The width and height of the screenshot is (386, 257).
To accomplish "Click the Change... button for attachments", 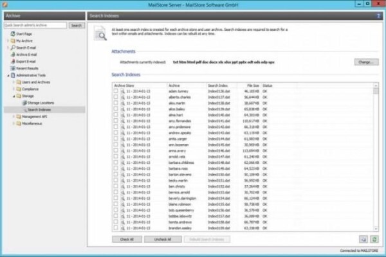I will pyautogui.click(x=366, y=62).
